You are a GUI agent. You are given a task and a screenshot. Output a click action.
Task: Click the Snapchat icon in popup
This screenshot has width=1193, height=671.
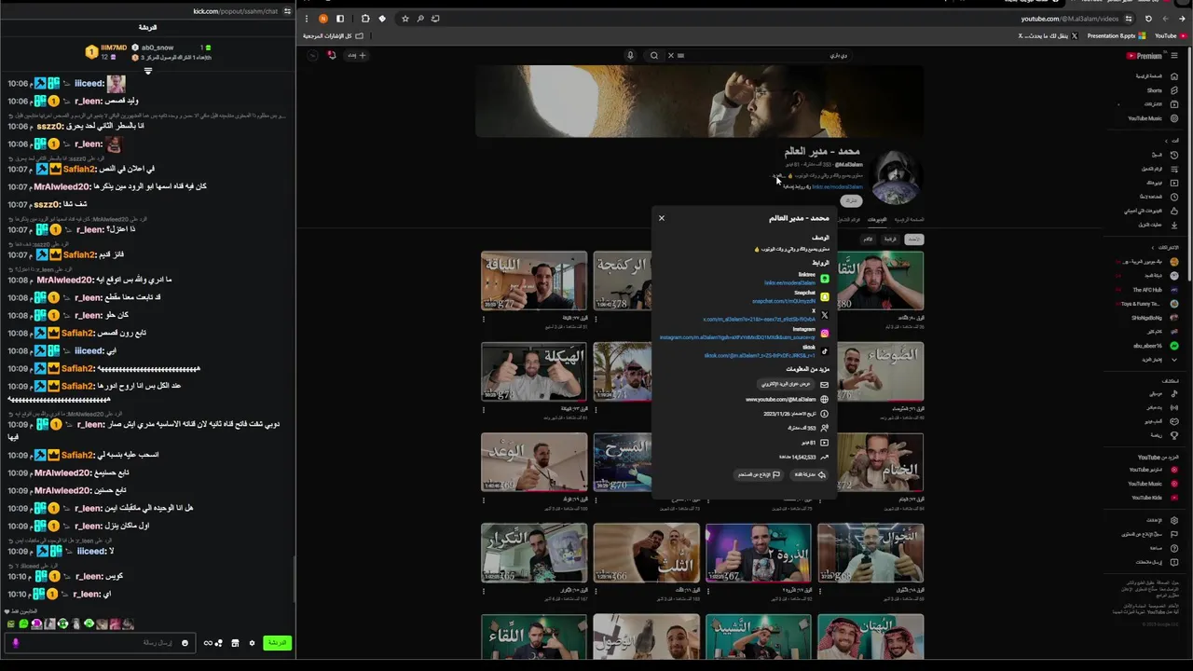[x=824, y=296]
